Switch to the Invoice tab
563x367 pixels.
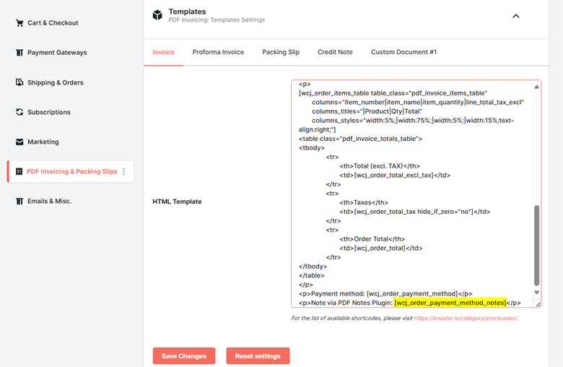[163, 52]
